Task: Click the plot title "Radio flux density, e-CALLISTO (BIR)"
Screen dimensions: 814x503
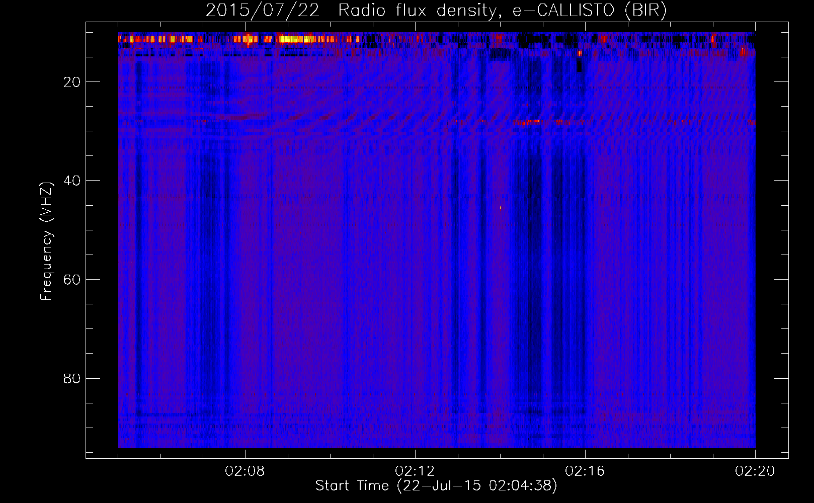Action: 502,11
